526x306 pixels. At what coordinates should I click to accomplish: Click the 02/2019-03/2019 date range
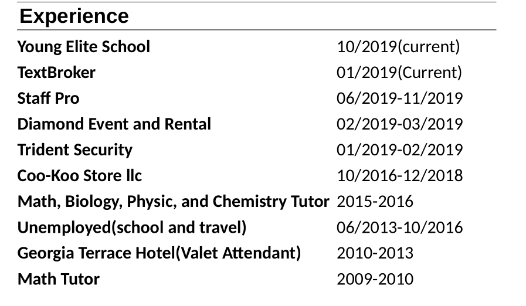399,124
